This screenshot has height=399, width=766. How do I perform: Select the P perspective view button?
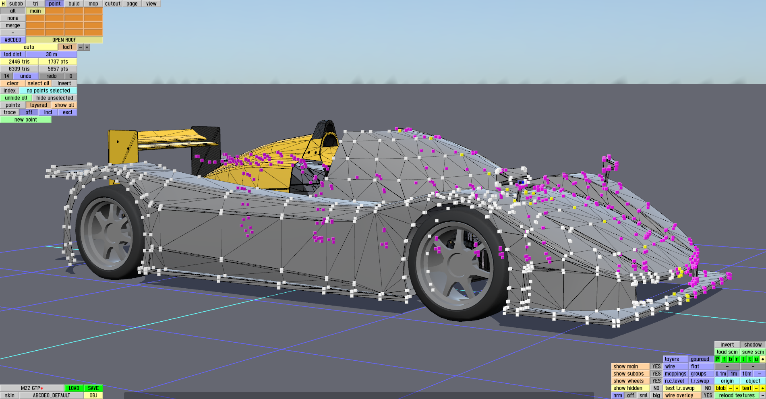(x=718, y=359)
